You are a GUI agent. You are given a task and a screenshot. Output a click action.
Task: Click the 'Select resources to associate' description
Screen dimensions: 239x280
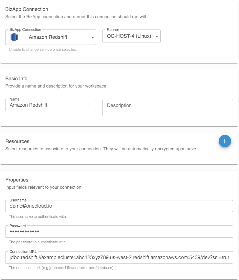pos(101,149)
